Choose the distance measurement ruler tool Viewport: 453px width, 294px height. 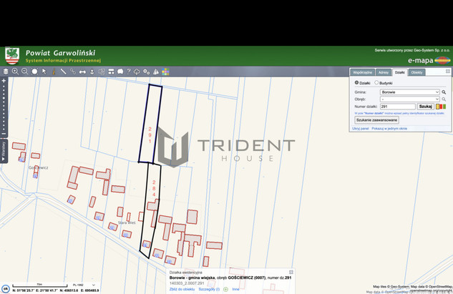[63, 72]
